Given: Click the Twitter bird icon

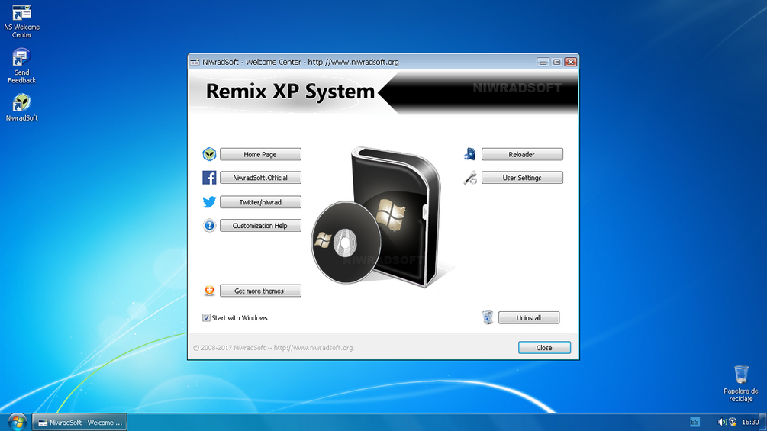Looking at the screenshot, I should pos(209,202).
